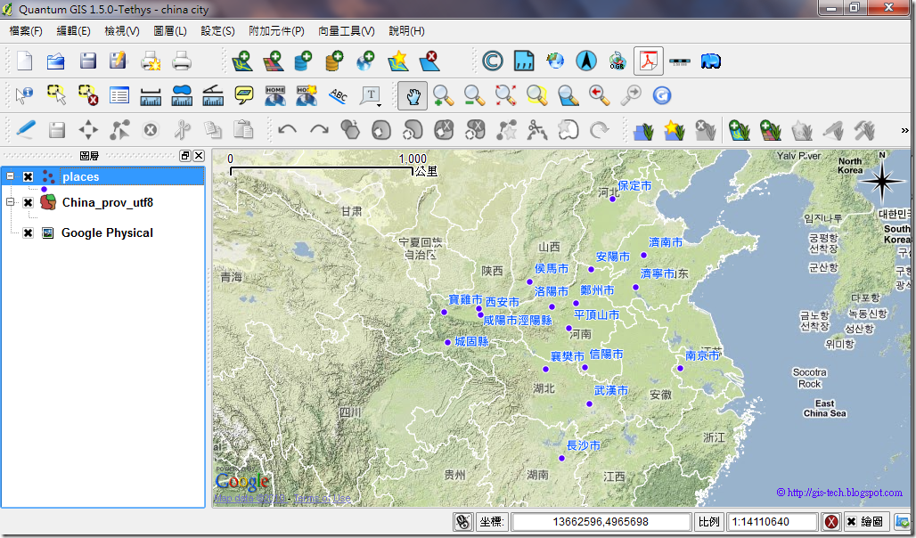
Task: Click the Labeling ABC icon
Action: point(339,95)
